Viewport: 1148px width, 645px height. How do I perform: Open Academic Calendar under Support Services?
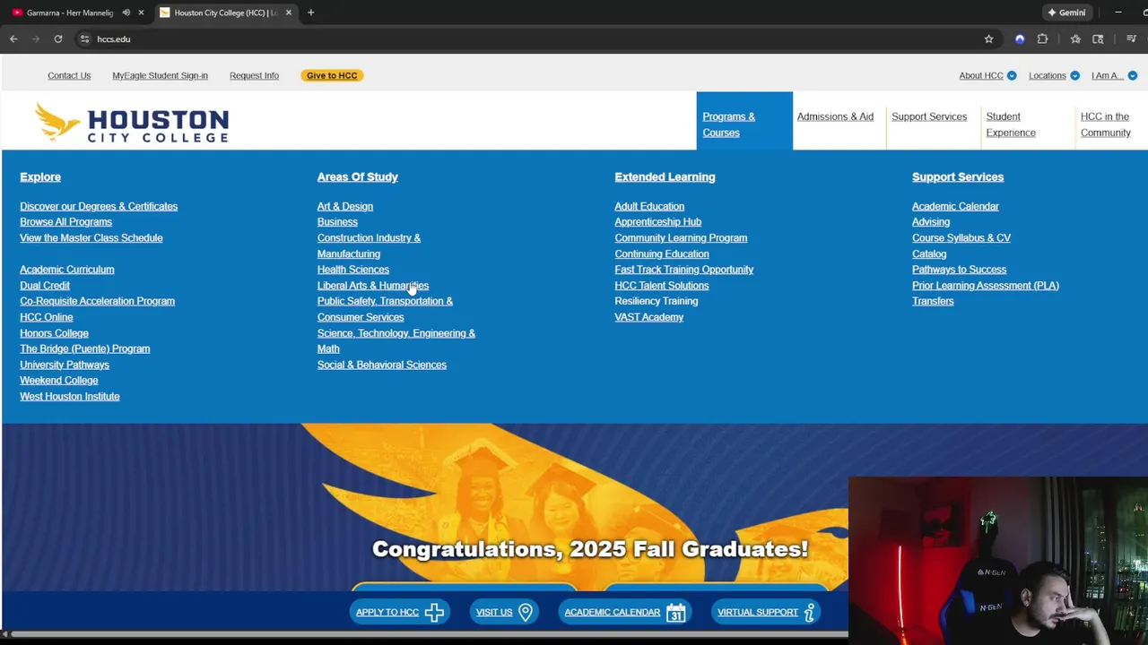[955, 206]
